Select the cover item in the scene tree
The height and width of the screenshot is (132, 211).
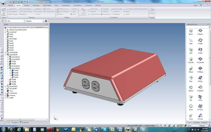pos(11,91)
